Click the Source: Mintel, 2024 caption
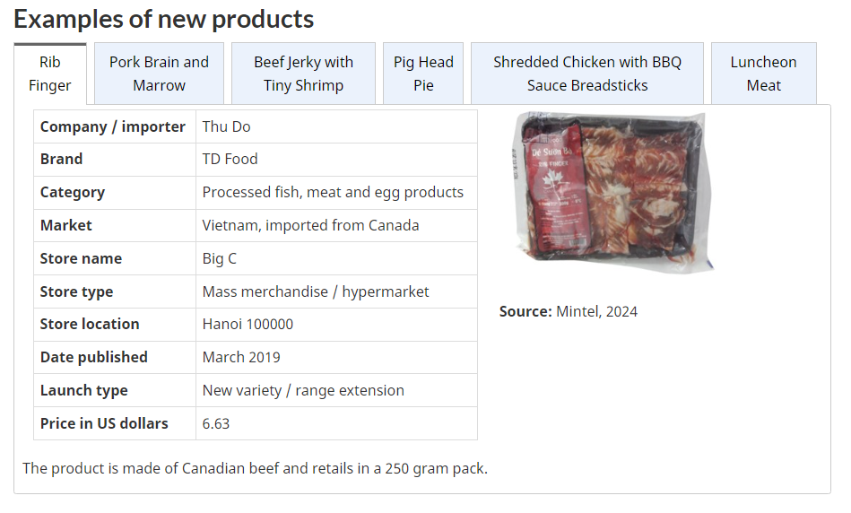 coord(569,311)
